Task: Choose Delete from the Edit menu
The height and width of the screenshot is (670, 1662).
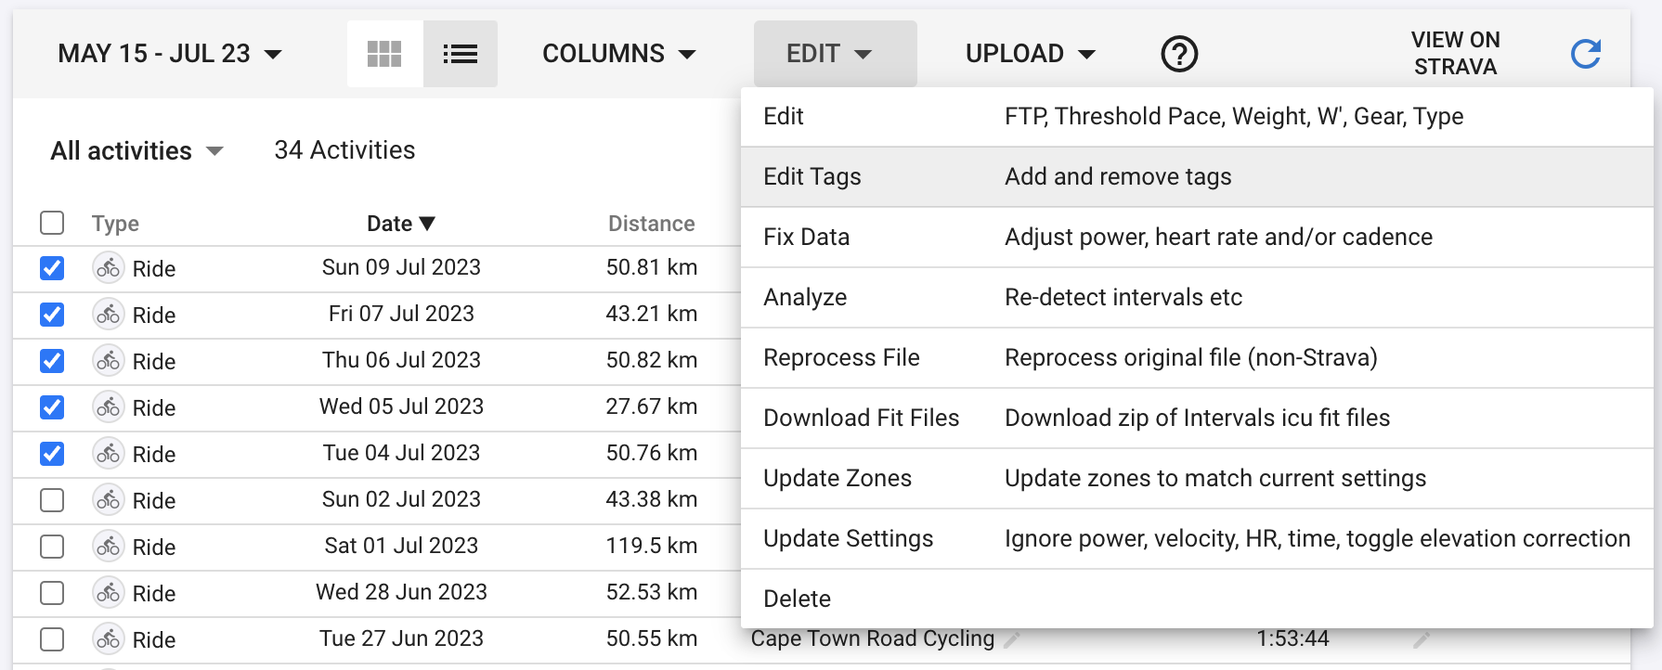Action: tap(1197, 599)
